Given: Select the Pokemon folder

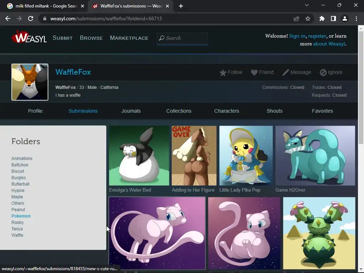Looking at the screenshot, I should point(21,216).
